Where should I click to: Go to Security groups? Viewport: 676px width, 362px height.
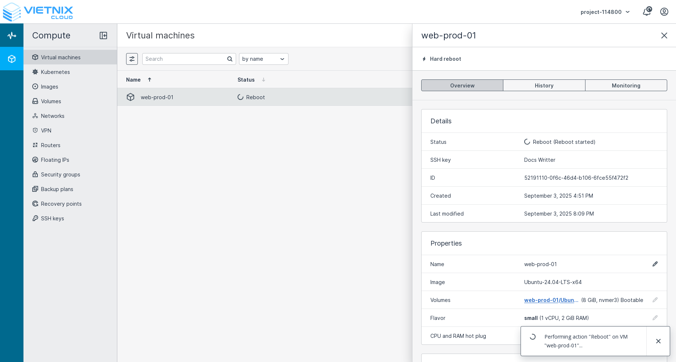point(60,175)
